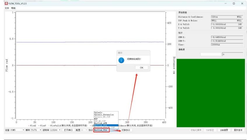Click the TOF标定 button

click(210, 130)
